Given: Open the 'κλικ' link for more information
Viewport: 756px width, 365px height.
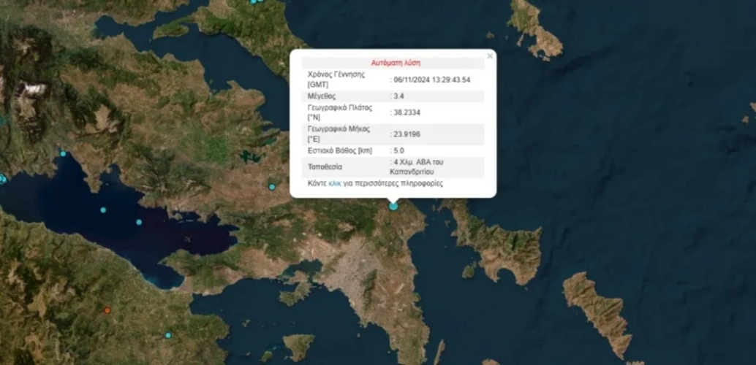Looking at the screenshot, I should [x=335, y=183].
